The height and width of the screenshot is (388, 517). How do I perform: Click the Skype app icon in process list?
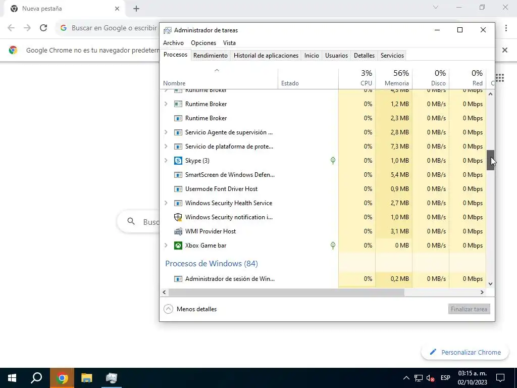click(178, 161)
